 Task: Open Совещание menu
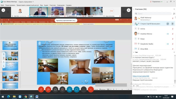coord(61,5)
